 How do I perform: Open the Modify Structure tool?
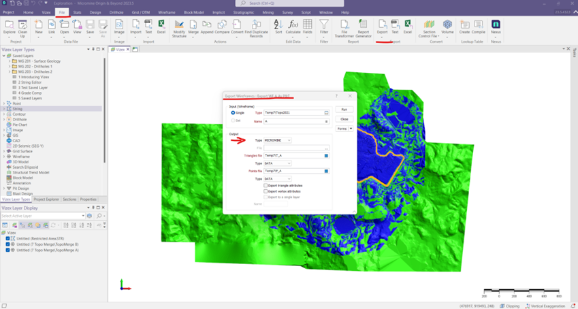(x=179, y=25)
